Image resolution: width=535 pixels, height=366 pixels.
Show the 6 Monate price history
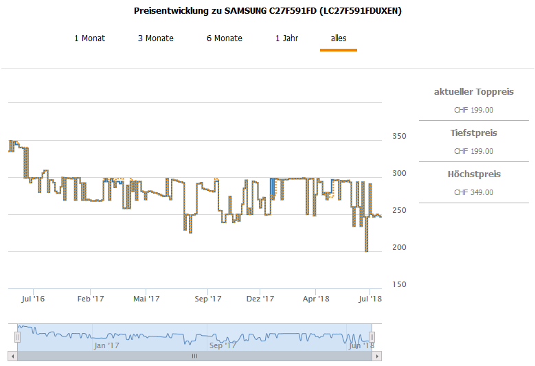224,38
